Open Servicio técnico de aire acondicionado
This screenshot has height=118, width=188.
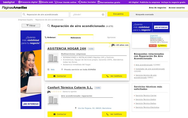145,76
